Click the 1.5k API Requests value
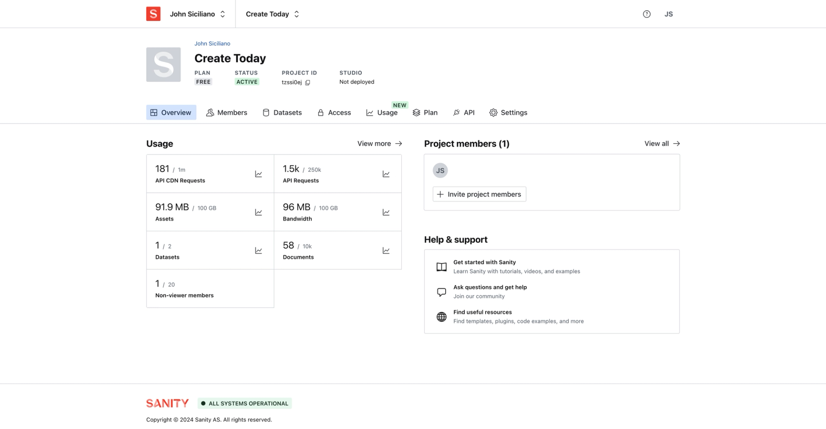Image resolution: width=826 pixels, height=429 pixels. (x=291, y=169)
